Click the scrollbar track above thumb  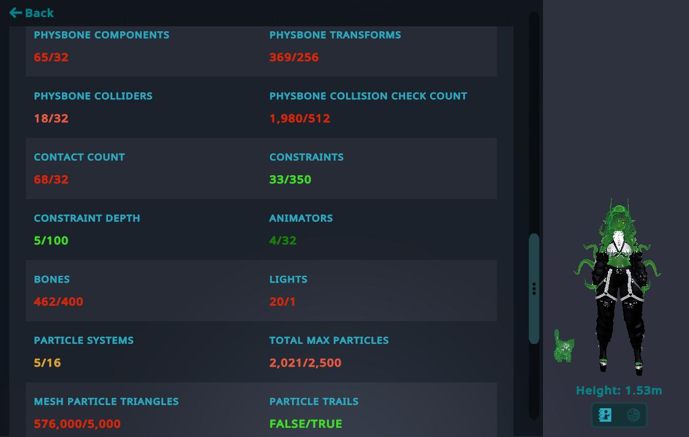pyautogui.click(x=534, y=123)
